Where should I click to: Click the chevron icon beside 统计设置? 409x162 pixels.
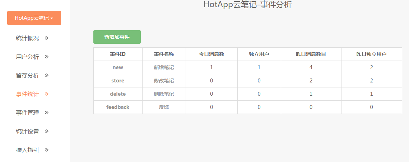(x=47, y=131)
